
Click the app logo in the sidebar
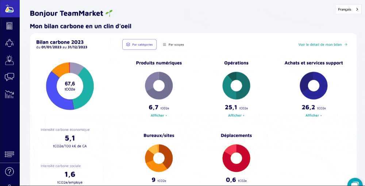click(9, 9)
